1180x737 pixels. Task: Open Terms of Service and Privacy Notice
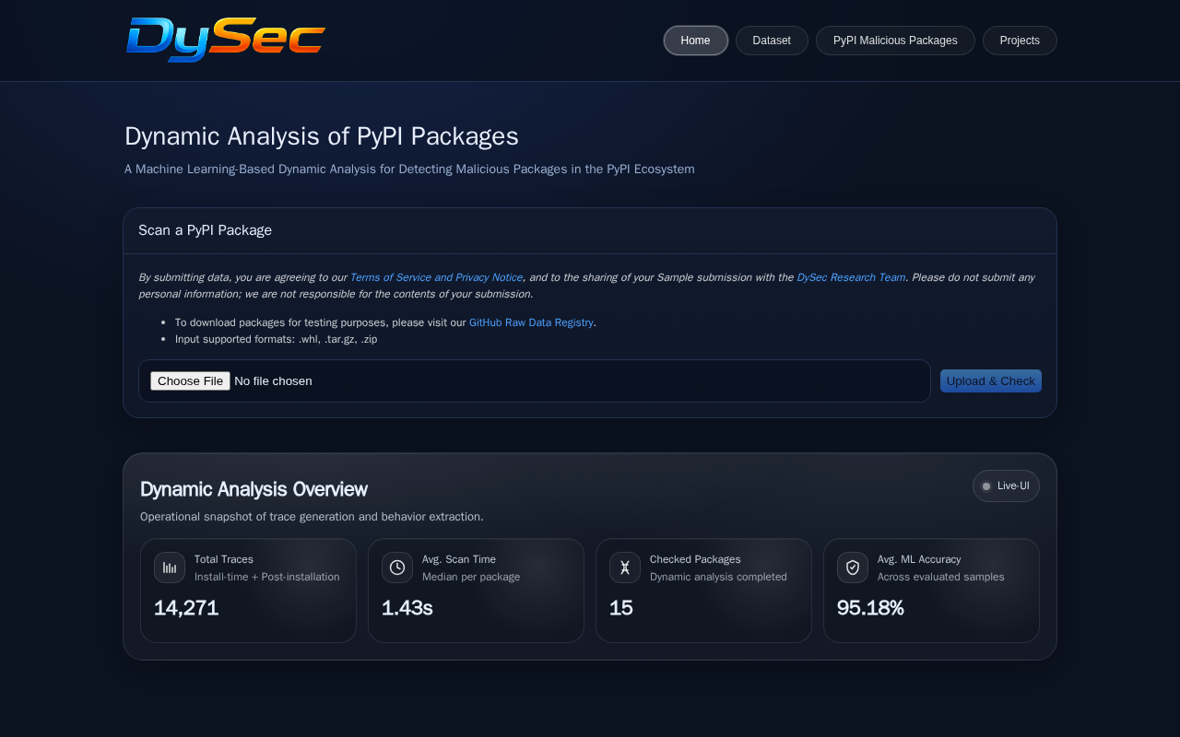point(436,277)
